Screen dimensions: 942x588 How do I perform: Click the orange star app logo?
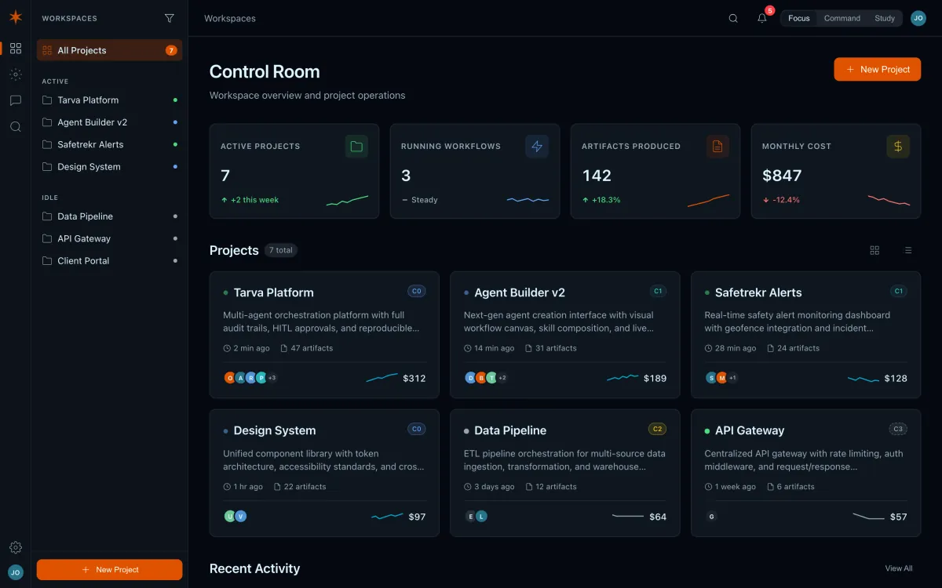click(15, 17)
